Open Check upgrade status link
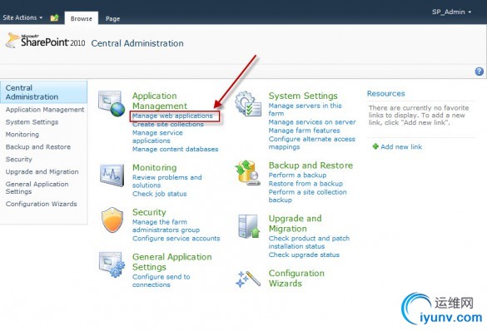 [x=304, y=254]
